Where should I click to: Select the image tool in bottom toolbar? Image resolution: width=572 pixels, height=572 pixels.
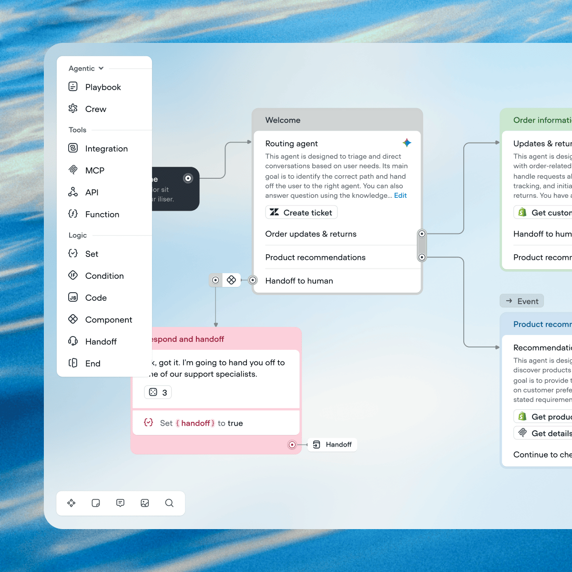click(x=145, y=503)
